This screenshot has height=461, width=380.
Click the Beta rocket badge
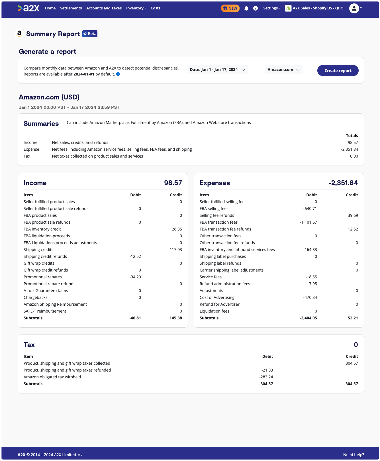coord(90,34)
